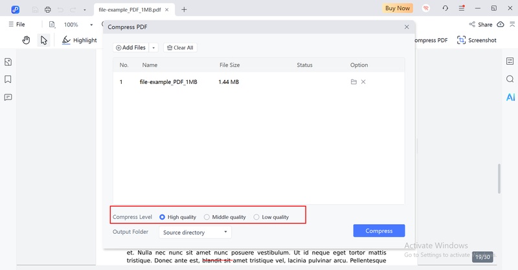Open folder icon for file-example_PDF_1MB
Image resolution: width=518 pixels, height=270 pixels.
click(354, 82)
